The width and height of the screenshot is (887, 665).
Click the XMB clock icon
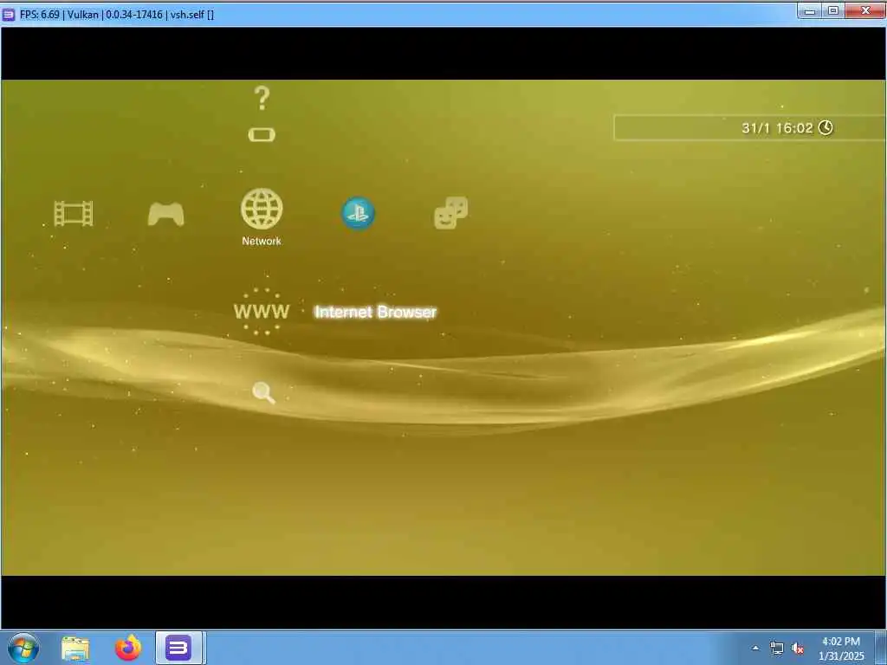(825, 128)
